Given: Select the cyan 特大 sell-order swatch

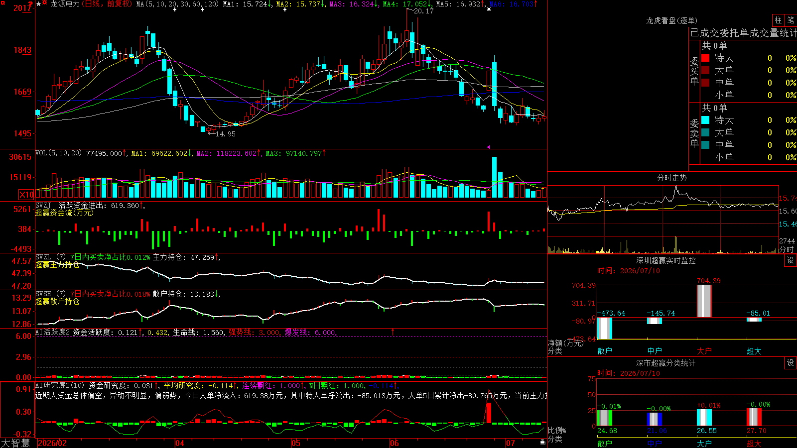Looking at the screenshot, I should (x=705, y=120).
